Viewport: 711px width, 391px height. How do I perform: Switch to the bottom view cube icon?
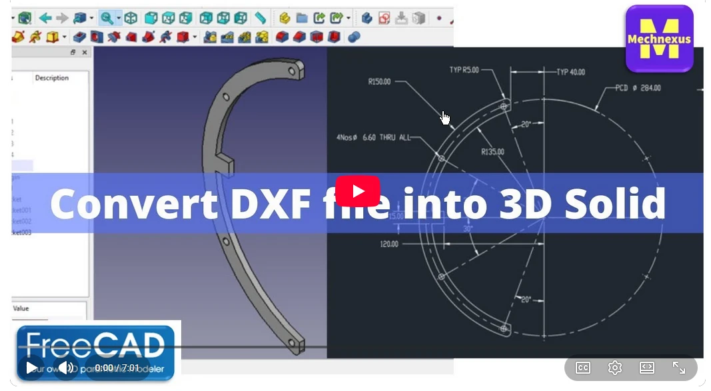[223, 18]
